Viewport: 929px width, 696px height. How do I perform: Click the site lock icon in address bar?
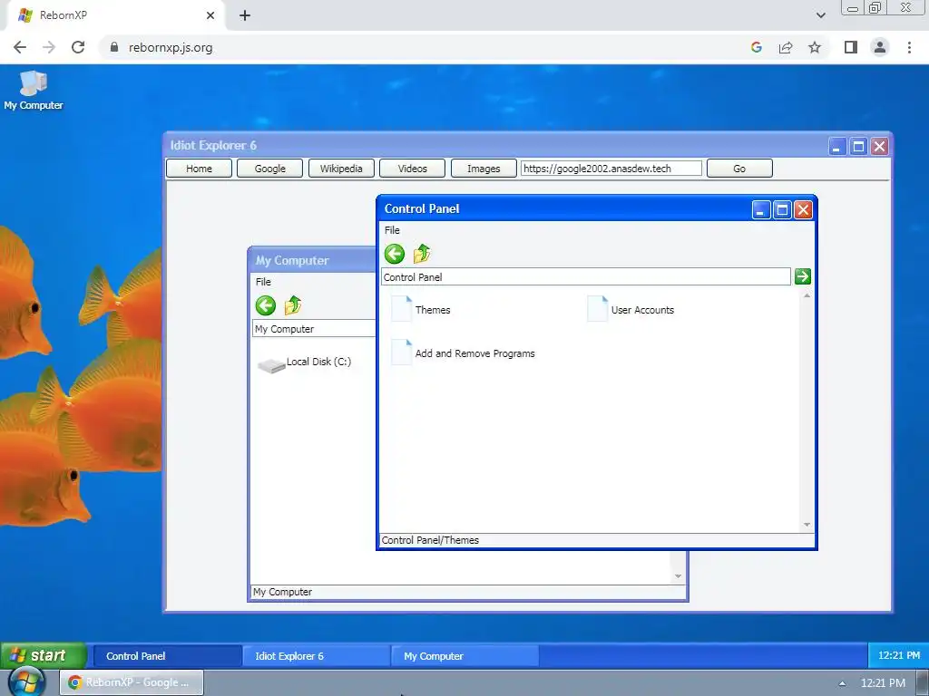(x=114, y=47)
